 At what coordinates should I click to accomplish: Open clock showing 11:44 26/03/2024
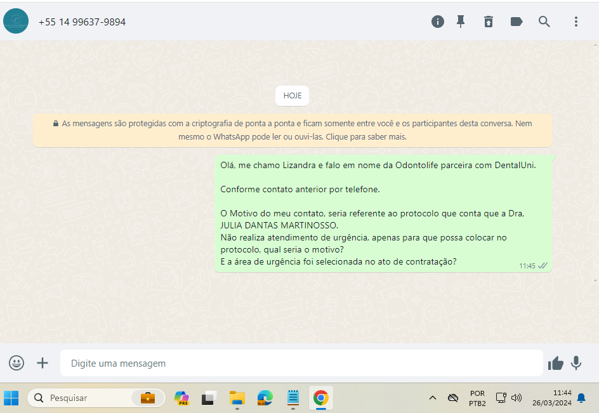tap(552, 398)
